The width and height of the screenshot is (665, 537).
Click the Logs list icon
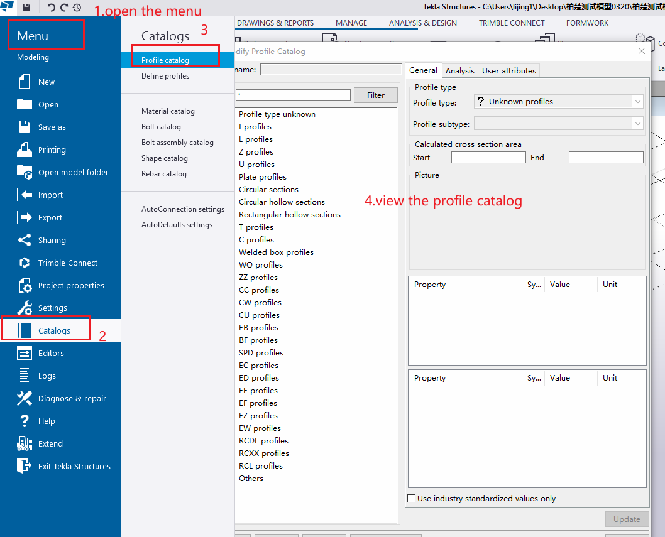coord(25,376)
